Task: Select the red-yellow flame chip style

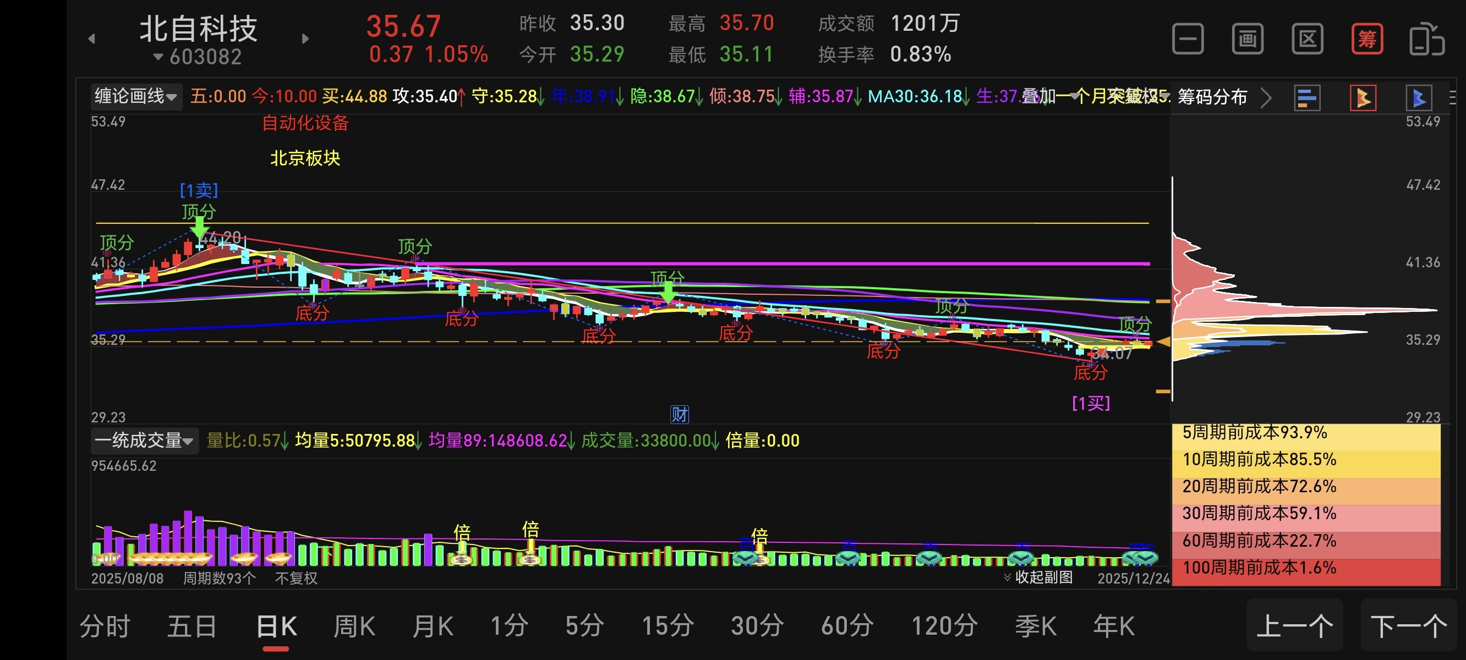Action: pyautogui.click(x=1363, y=98)
